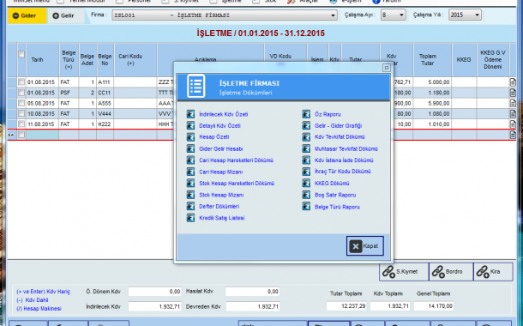Click the Gelir - Gider Grafiği report icon

click(306, 126)
